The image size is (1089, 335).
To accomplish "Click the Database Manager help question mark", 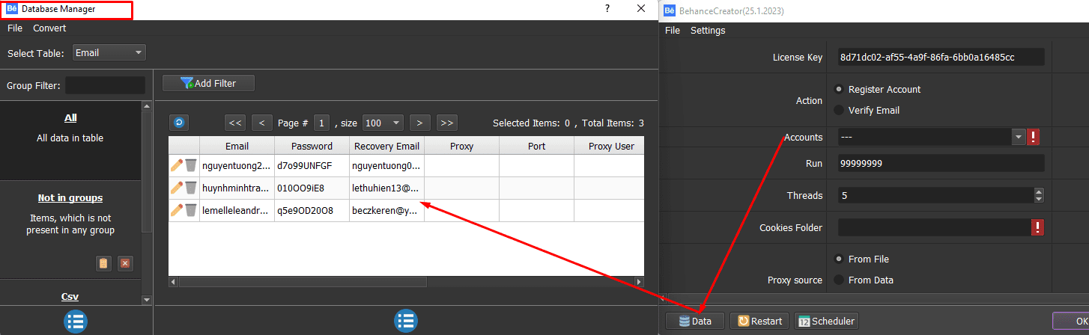I will point(607,8).
